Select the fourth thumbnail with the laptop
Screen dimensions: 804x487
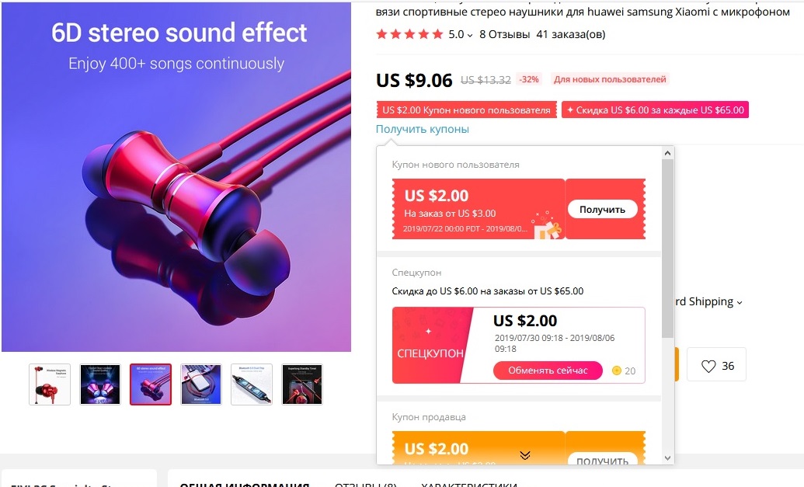tap(201, 384)
